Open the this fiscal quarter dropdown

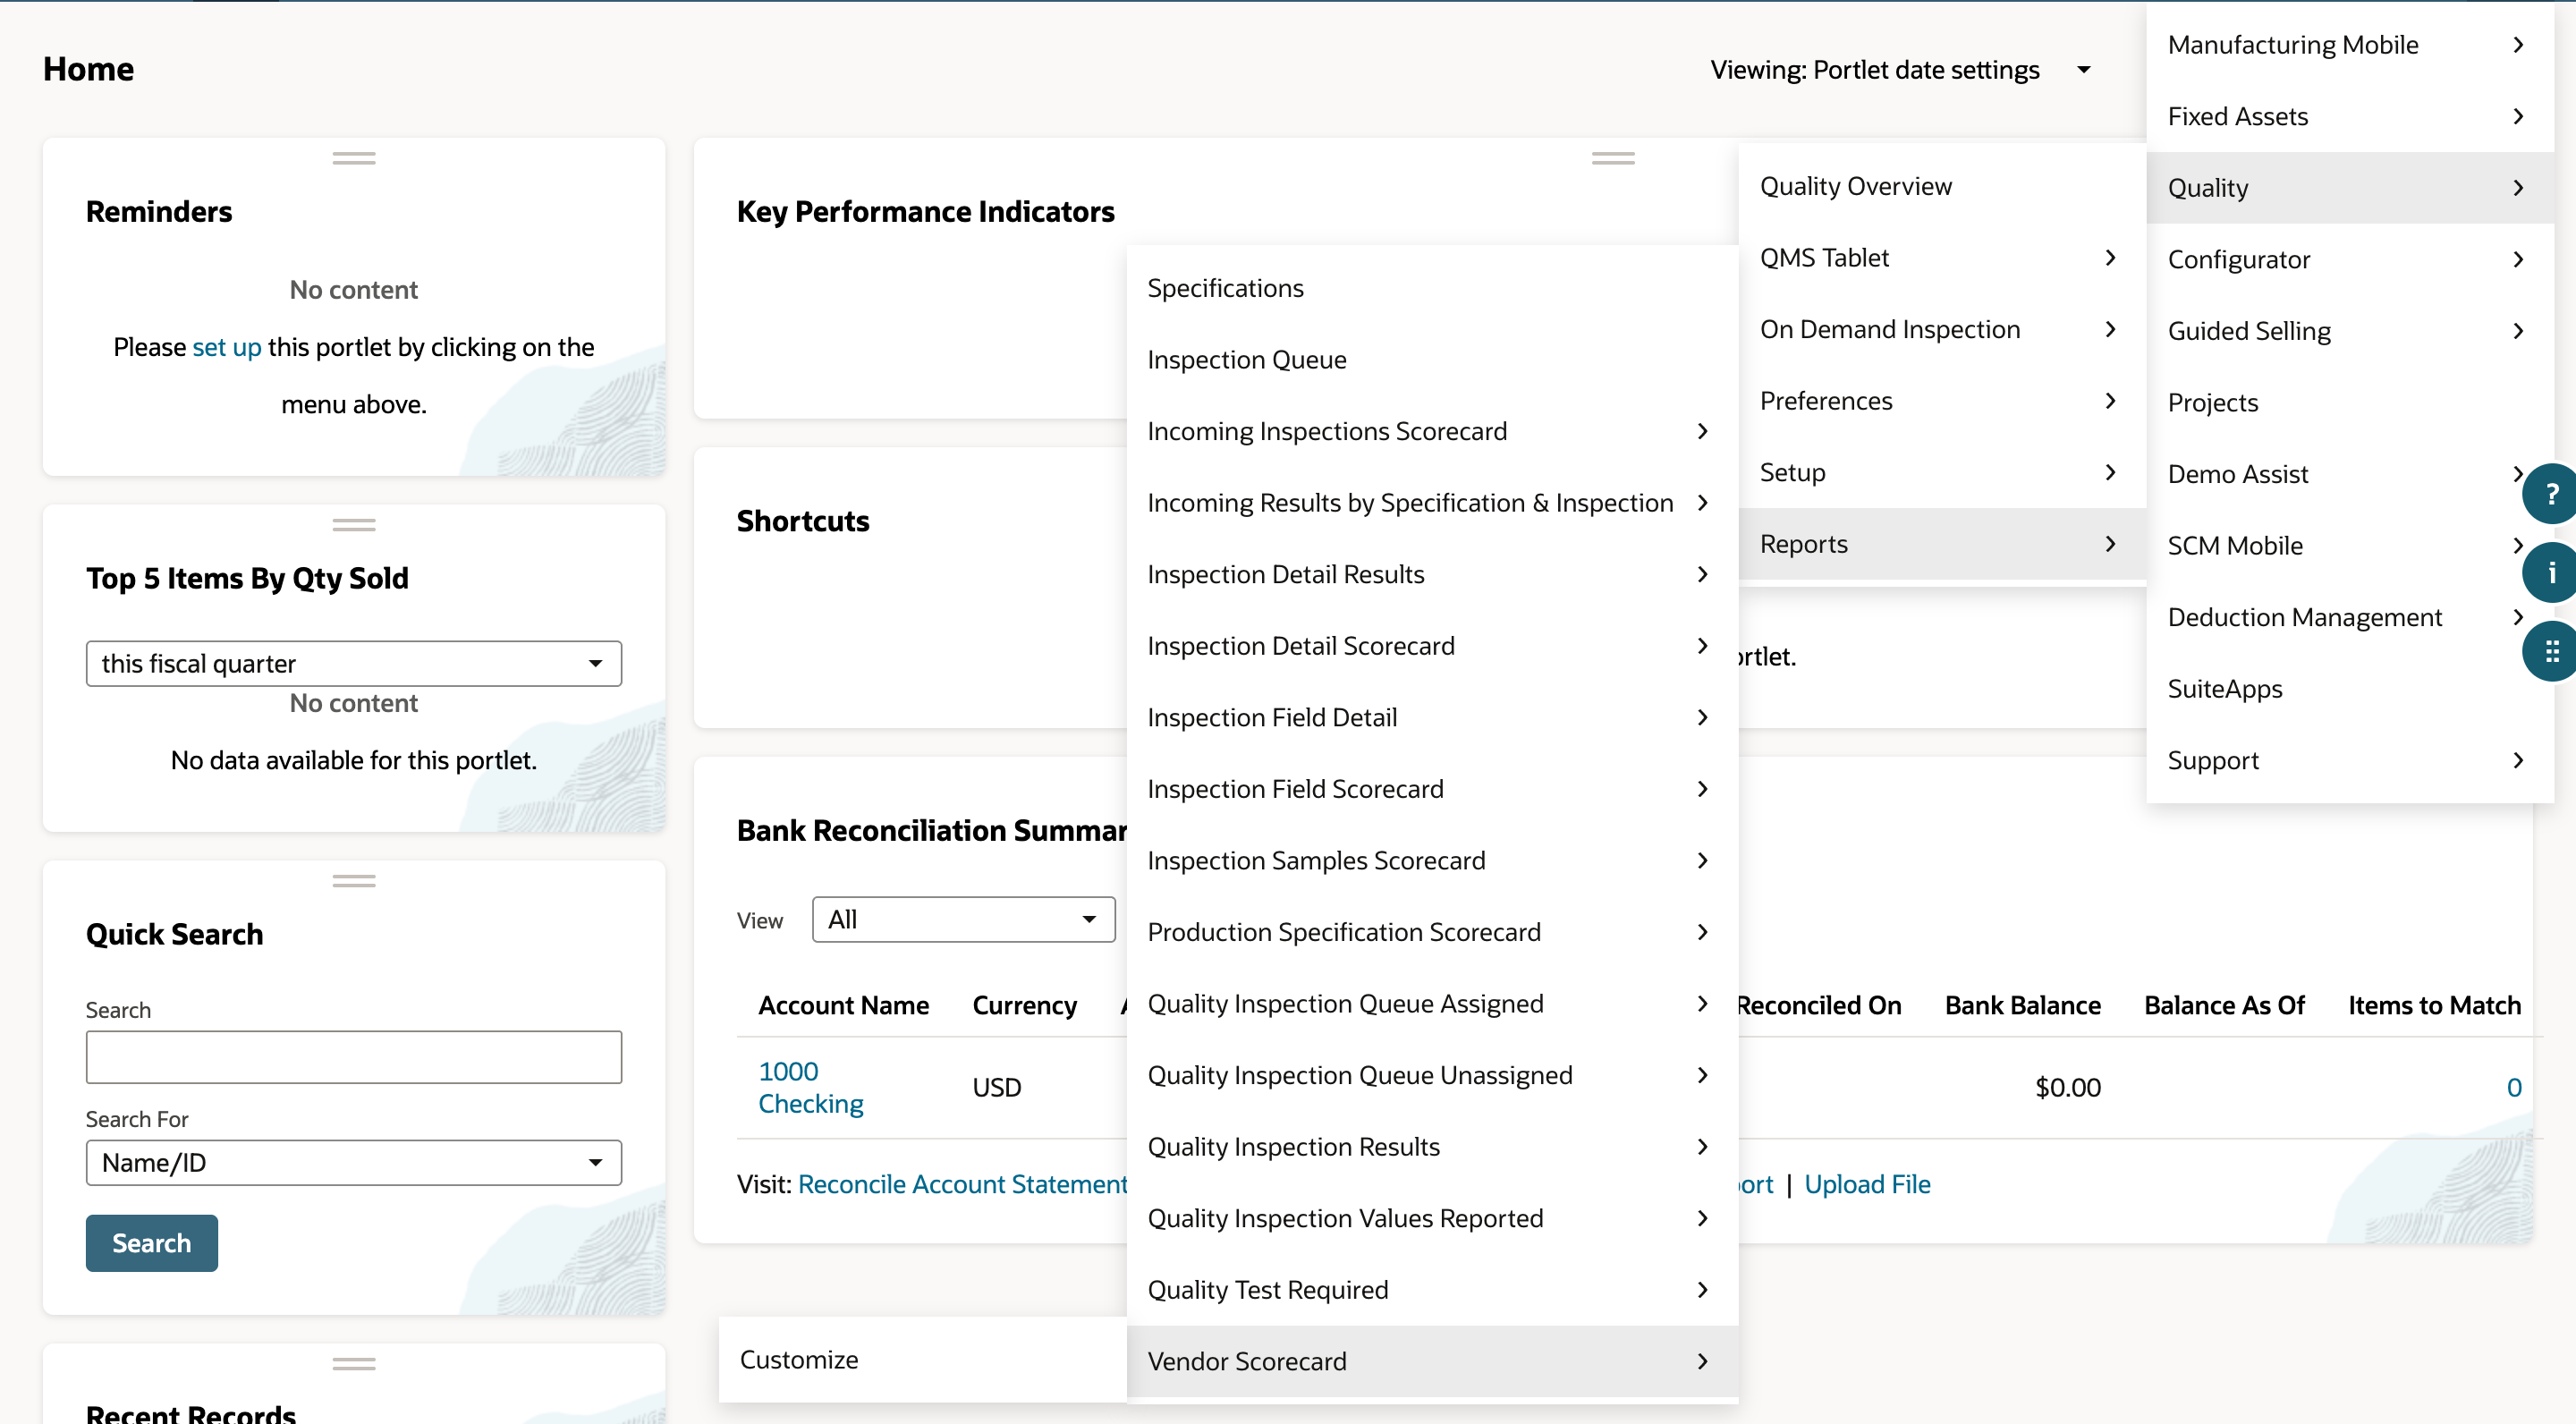tap(354, 664)
